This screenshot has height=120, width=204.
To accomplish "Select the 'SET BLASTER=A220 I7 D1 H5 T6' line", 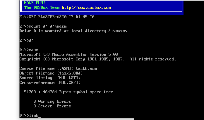I will tap(57, 17).
